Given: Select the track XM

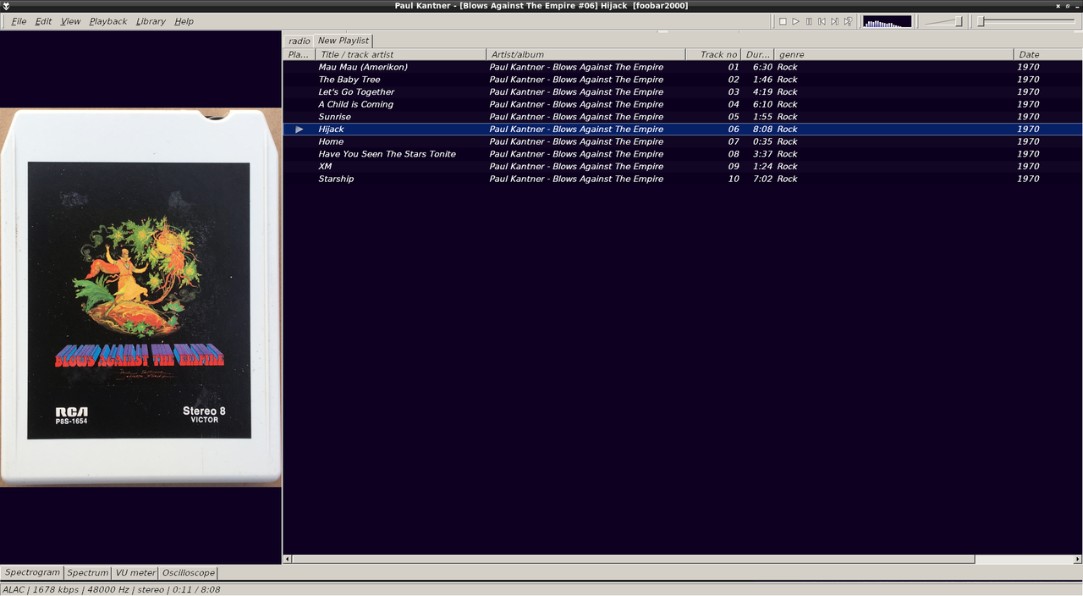Looking at the screenshot, I should (x=683, y=166).
